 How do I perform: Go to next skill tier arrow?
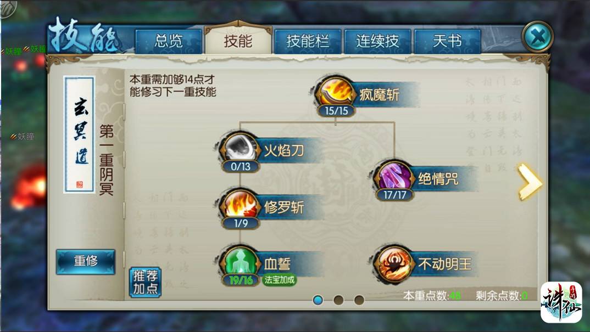point(530,181)
